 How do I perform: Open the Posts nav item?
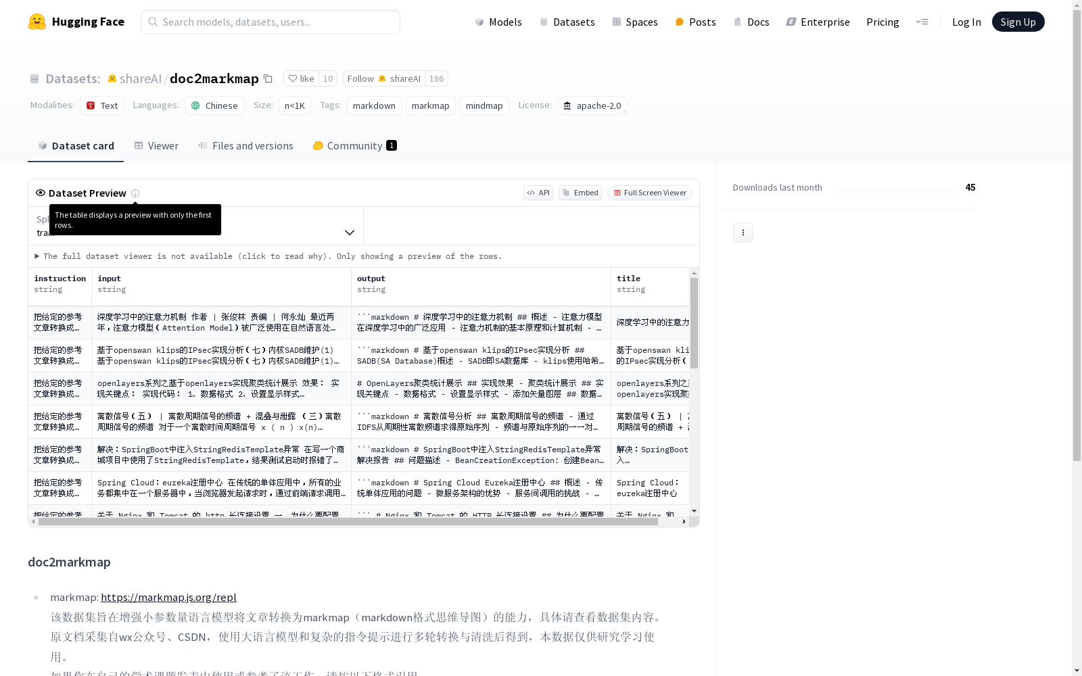695,22
